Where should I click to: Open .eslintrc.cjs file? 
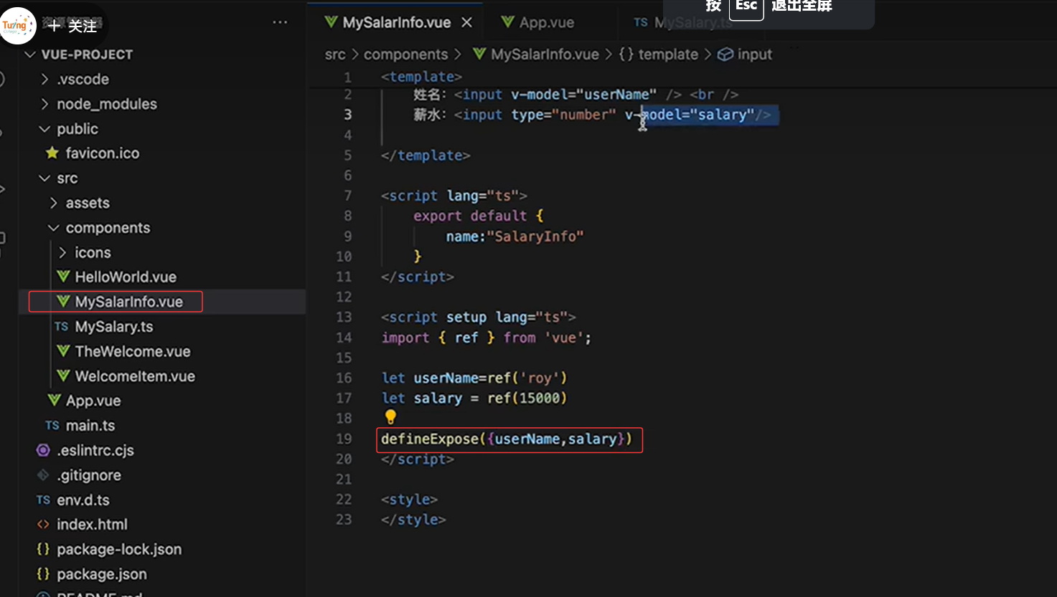tap(95, 450)
